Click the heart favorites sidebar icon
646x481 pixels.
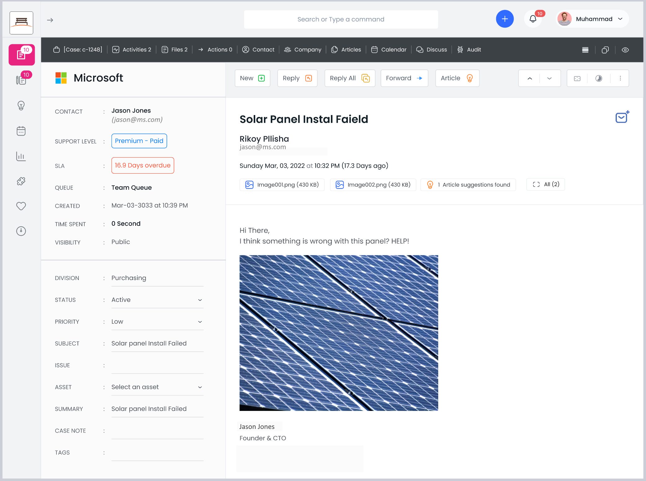pos(21,206)
